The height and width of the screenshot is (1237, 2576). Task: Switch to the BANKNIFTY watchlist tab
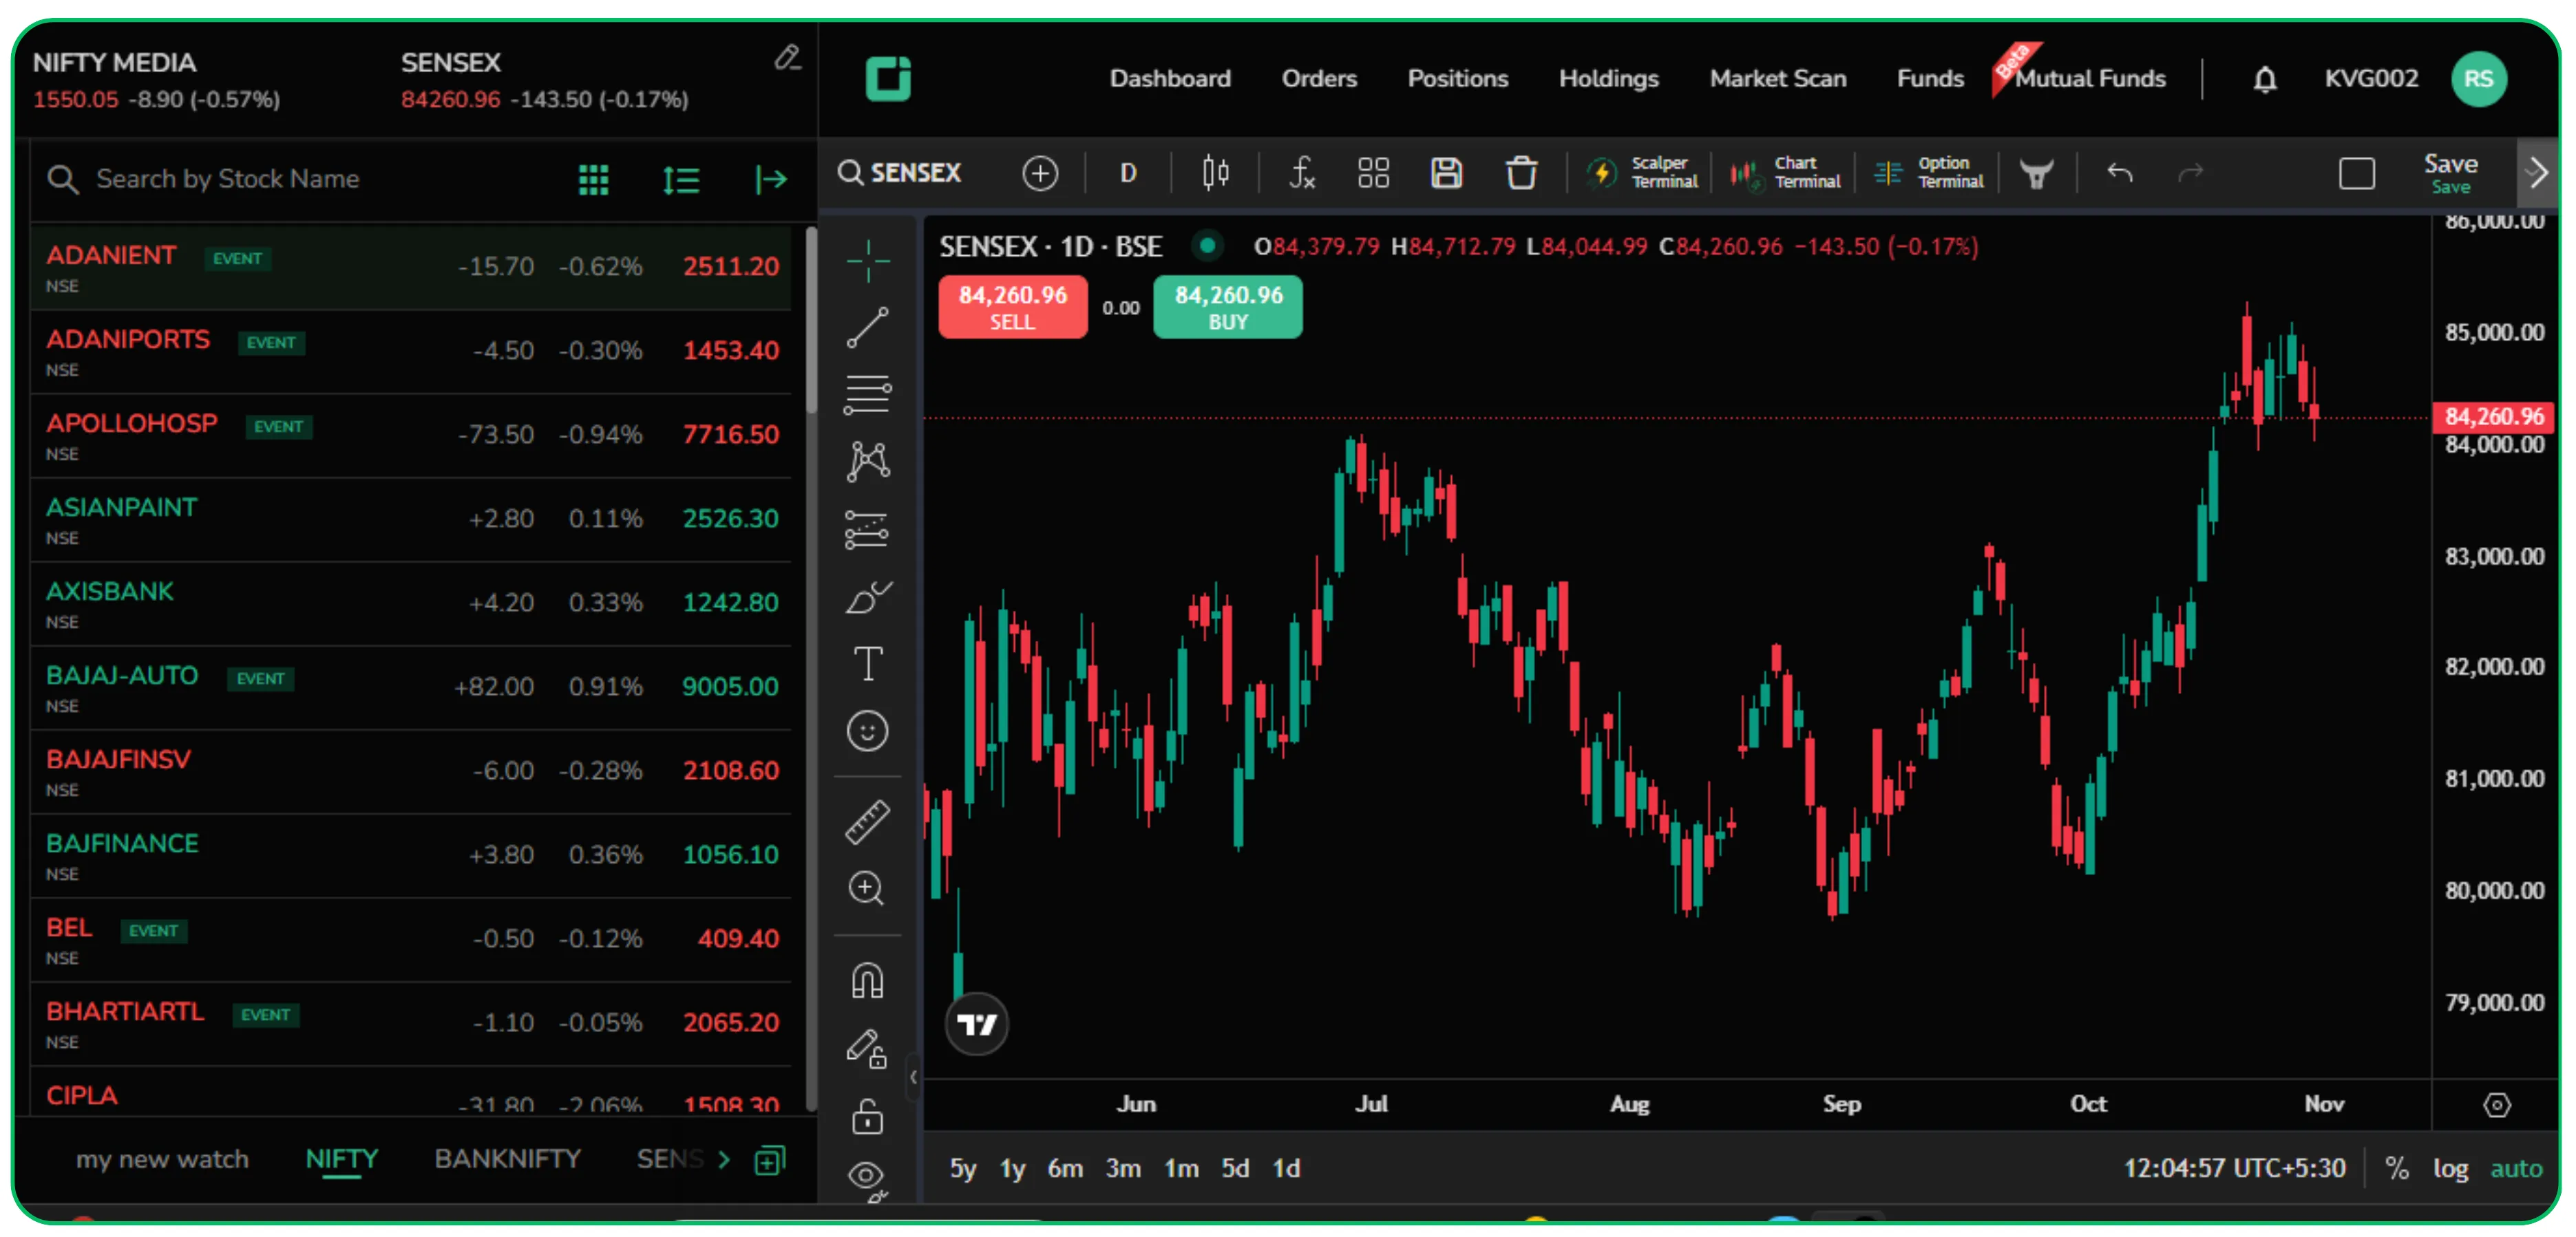tap(508, 1159)
